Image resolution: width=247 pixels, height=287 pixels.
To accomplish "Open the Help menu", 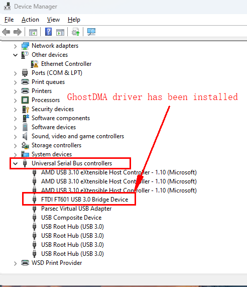I will pyautogui.click(x=74, y=20).
